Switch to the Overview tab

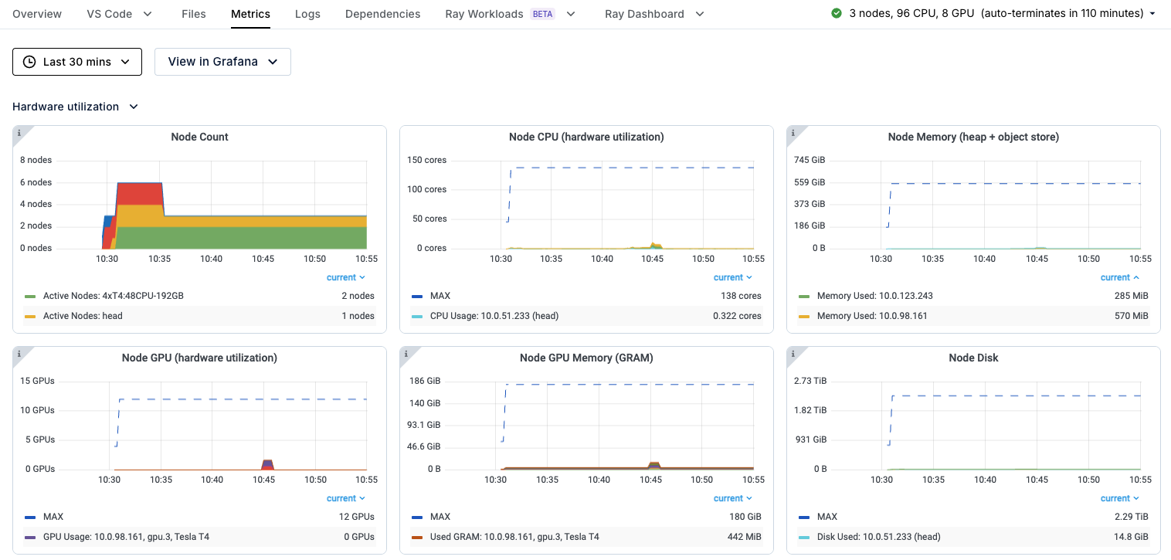pos(37,14)
